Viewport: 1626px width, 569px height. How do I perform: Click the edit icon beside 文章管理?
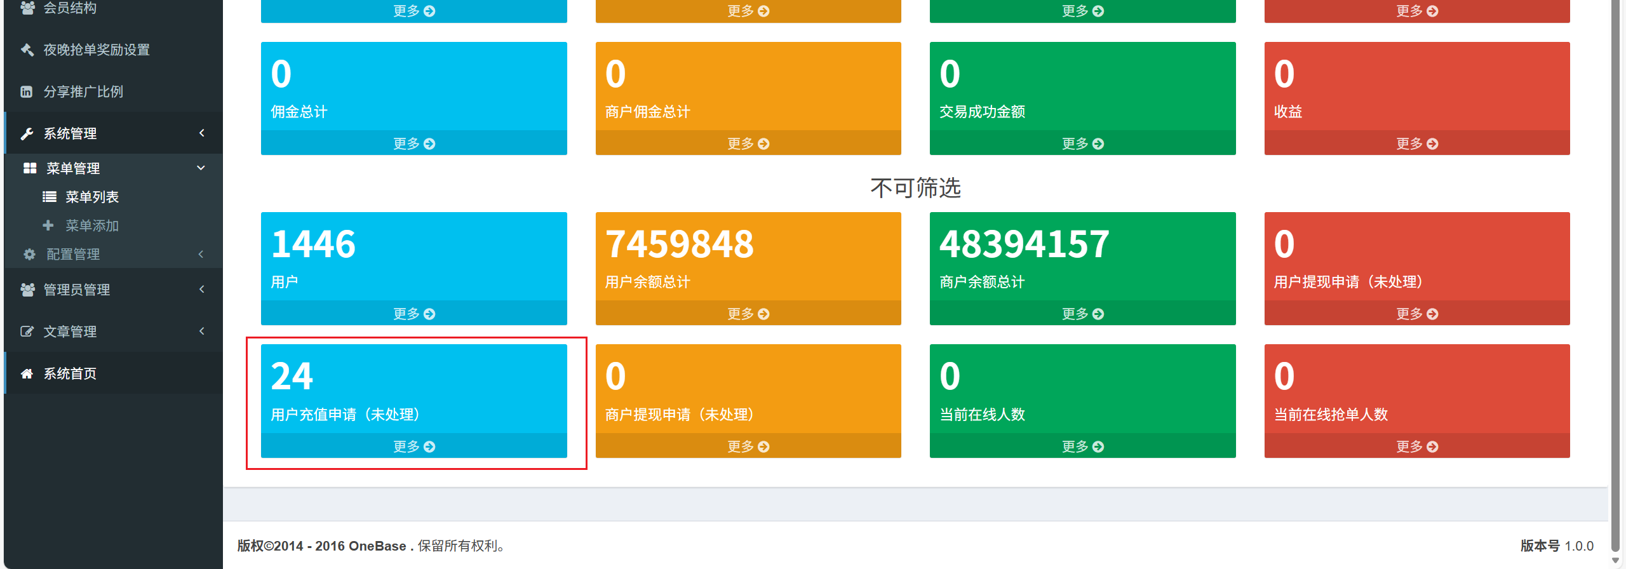[27, 331]
